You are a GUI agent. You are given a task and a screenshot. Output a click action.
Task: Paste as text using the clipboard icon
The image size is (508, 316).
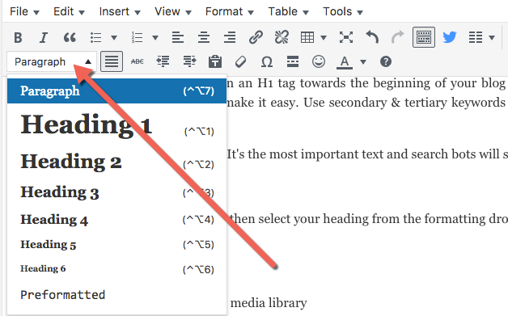(215, 61)
